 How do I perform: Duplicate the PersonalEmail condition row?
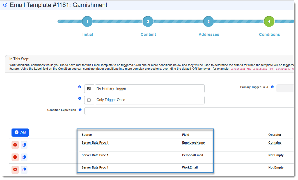click(x=24, y=157)
